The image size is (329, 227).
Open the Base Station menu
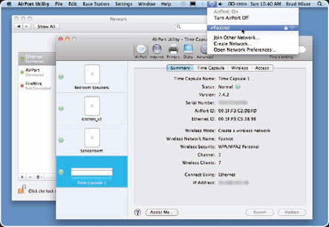tap(96, 4)
